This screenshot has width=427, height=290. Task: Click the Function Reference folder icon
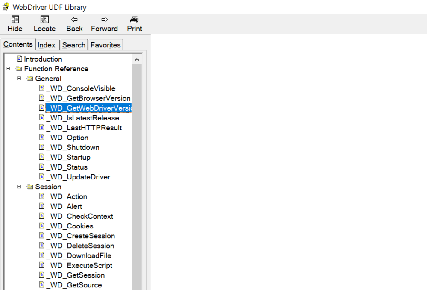pyautogui.click(x=19, y=69)
